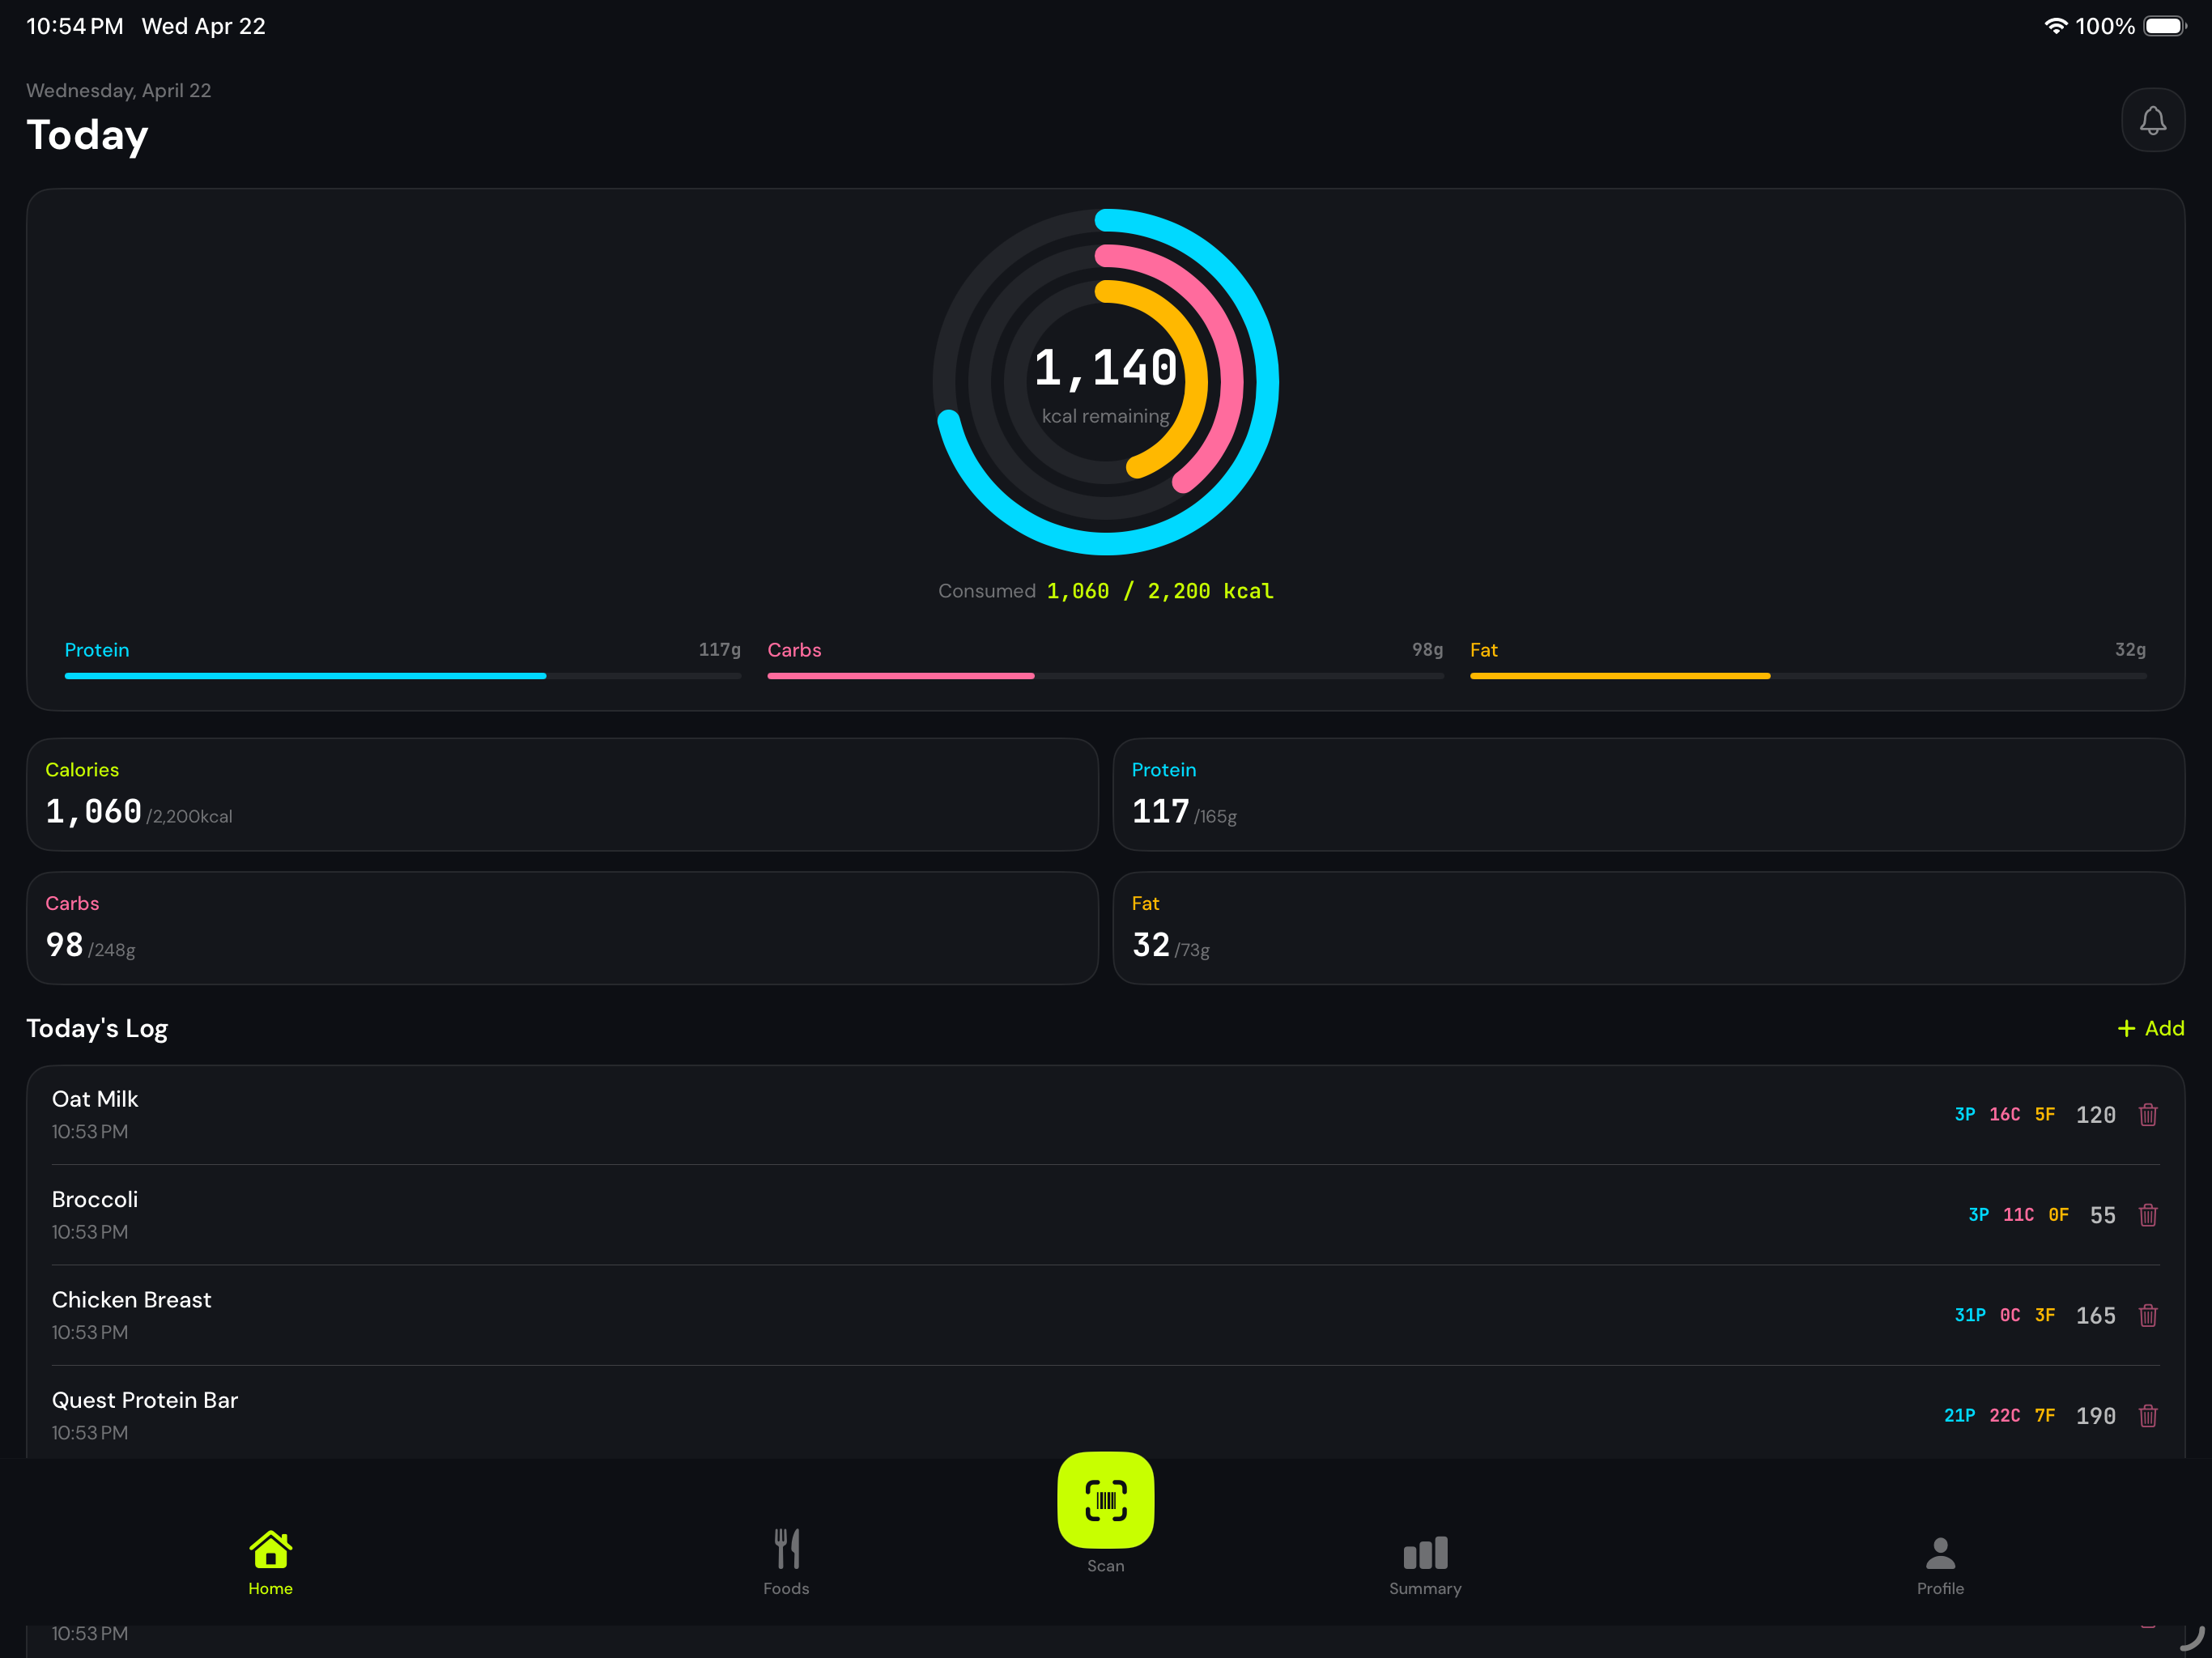View the Fat macro card
Image resolution: width=2212 pixels, height=1658 pixels.
[x=1652, y=928]
